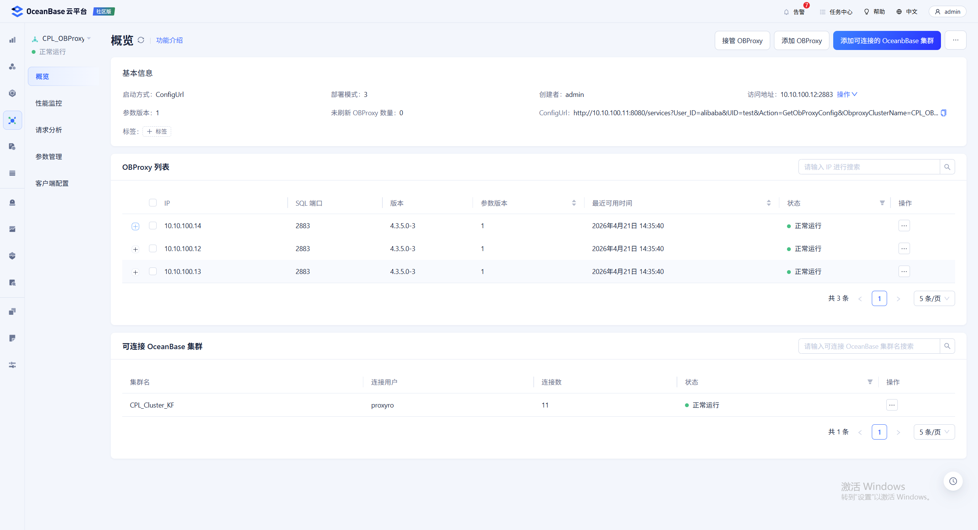This screenshot has width=978, height=530.
Task: Focus the 请输入 IP 进行搜索 field
Action: [x=869, y=167]
